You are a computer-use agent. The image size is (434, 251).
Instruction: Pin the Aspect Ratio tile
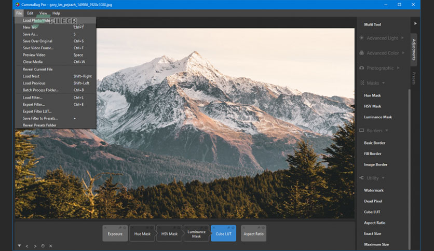click(x=259, y=228)
